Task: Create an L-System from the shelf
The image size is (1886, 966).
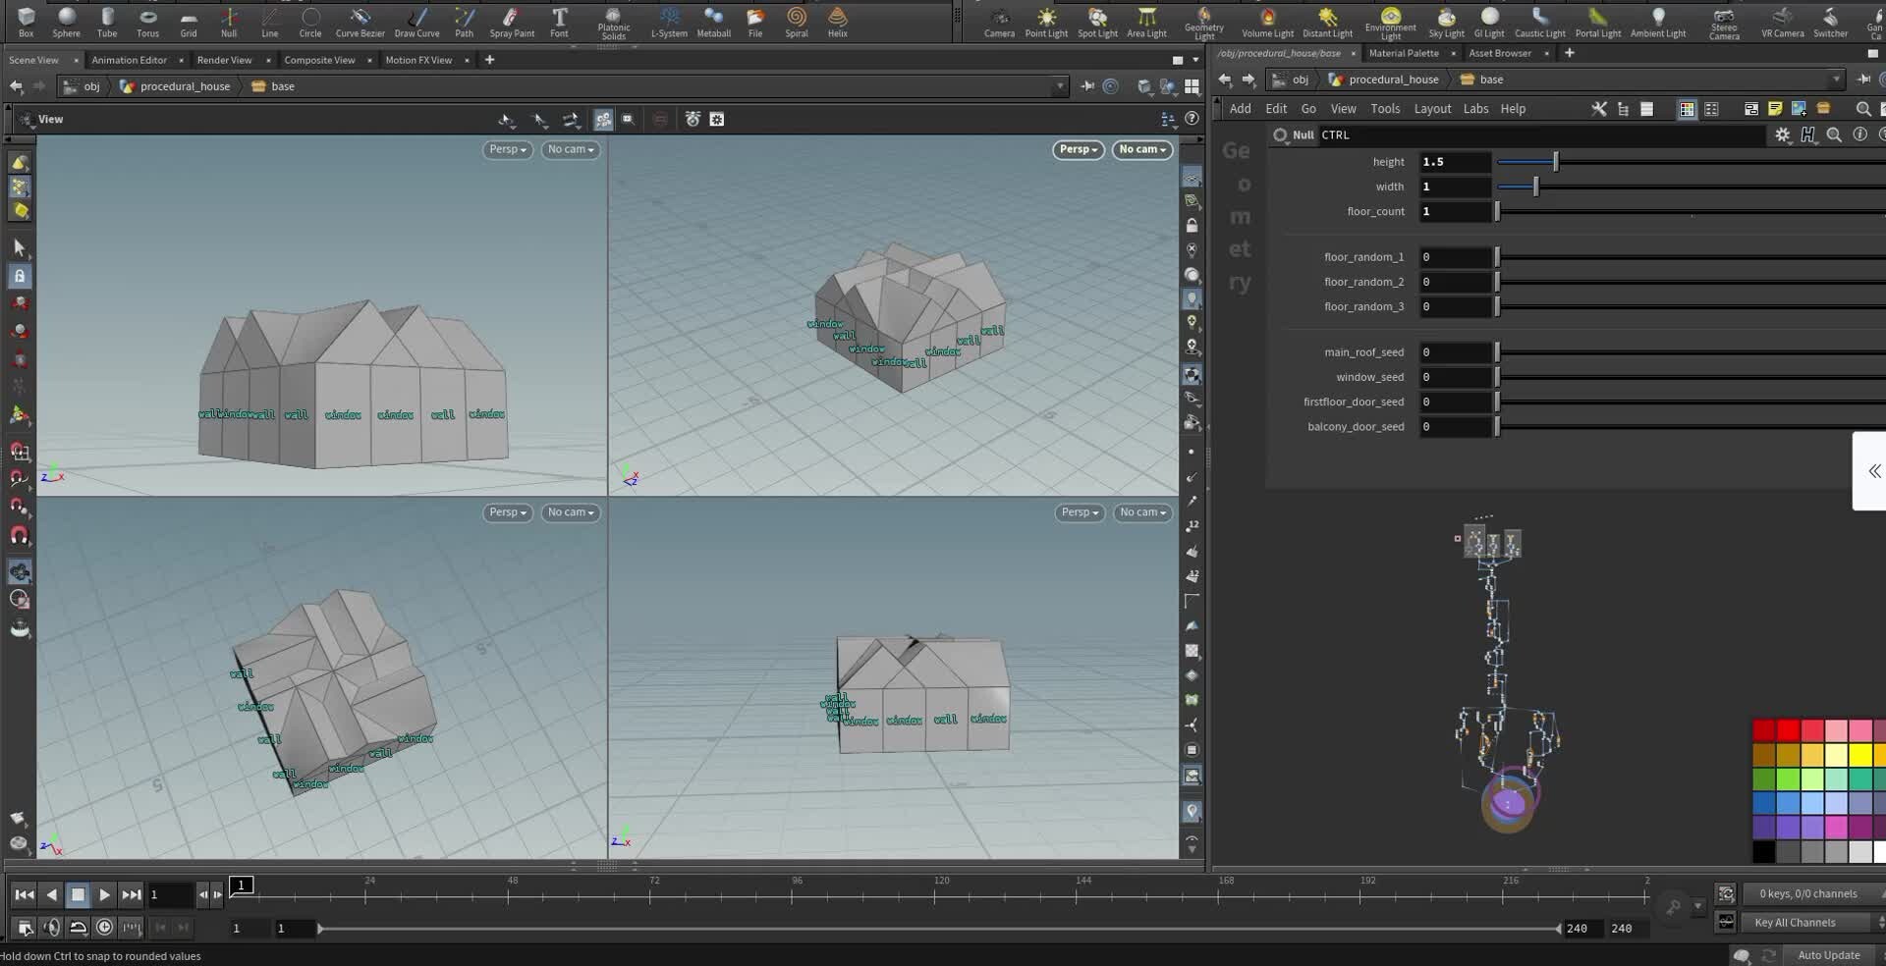Action: (x=669, y=22)
